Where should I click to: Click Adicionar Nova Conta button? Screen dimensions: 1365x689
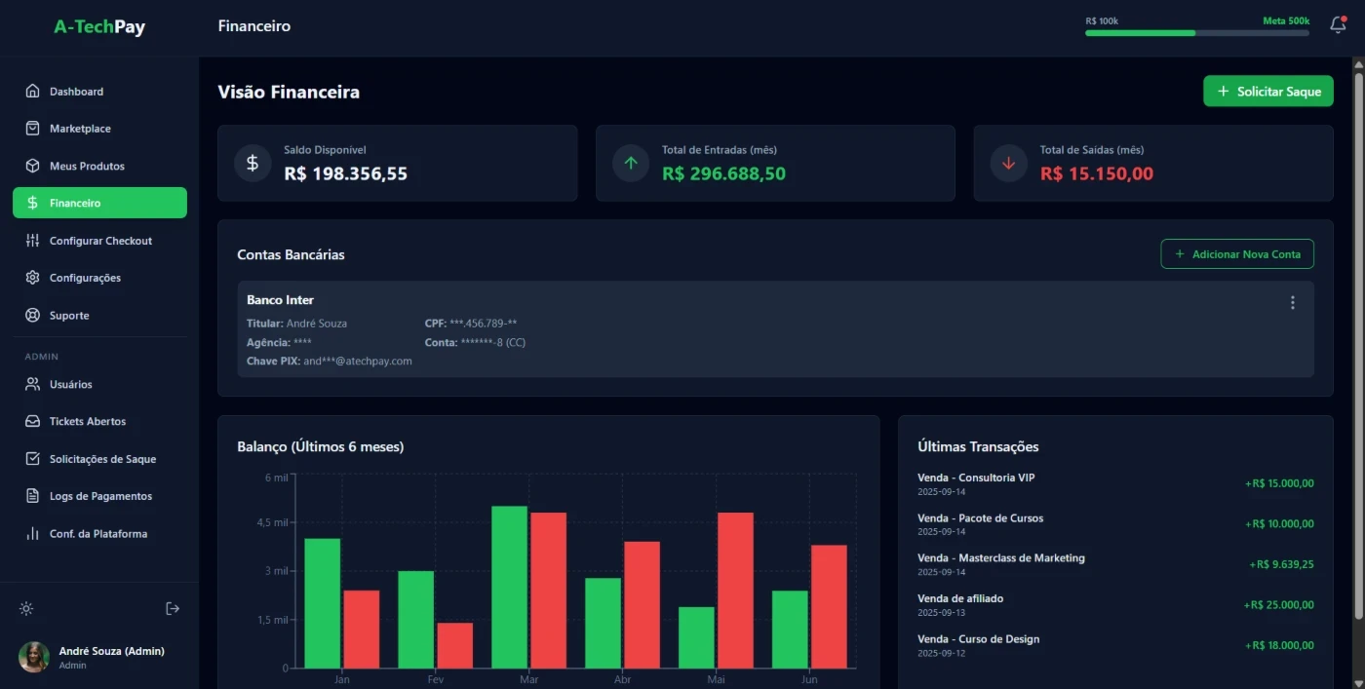click(1236, 254)
